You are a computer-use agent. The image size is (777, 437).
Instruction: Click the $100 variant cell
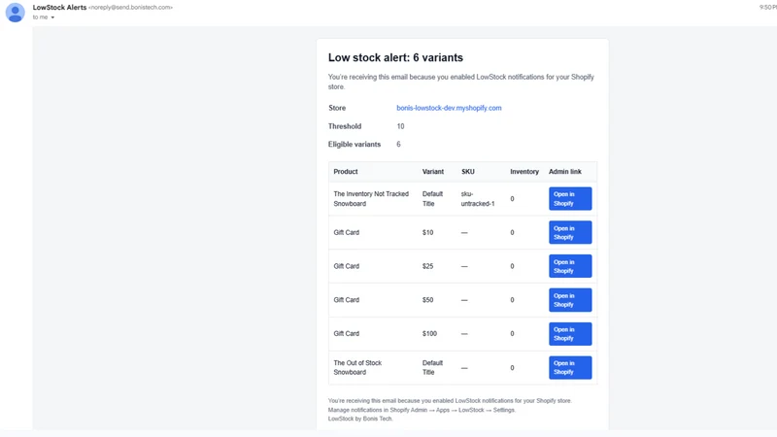tap(429, 333)
